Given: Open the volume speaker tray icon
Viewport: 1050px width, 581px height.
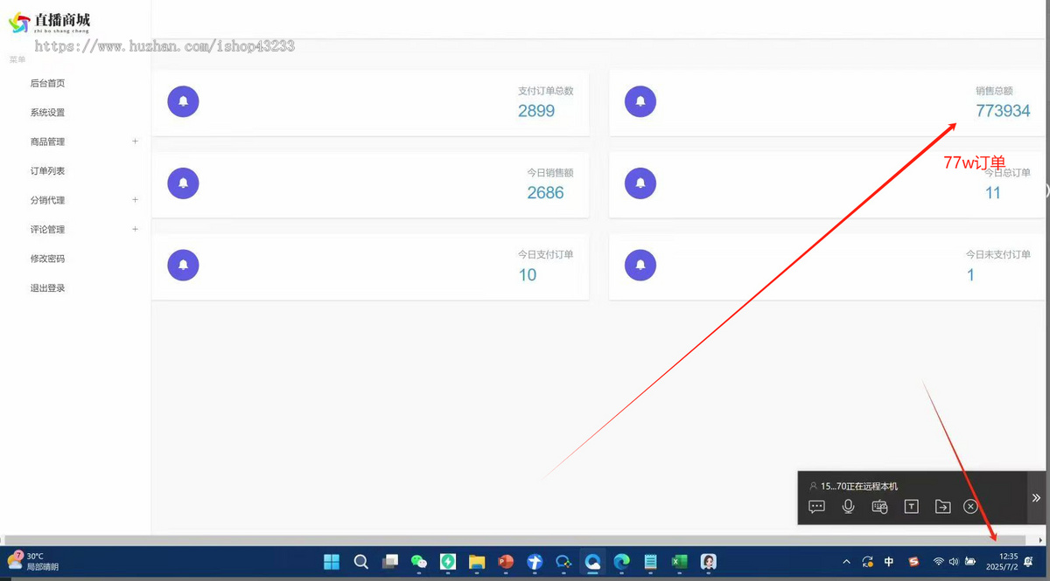Looking at the screenshot, I should (954, 562).
